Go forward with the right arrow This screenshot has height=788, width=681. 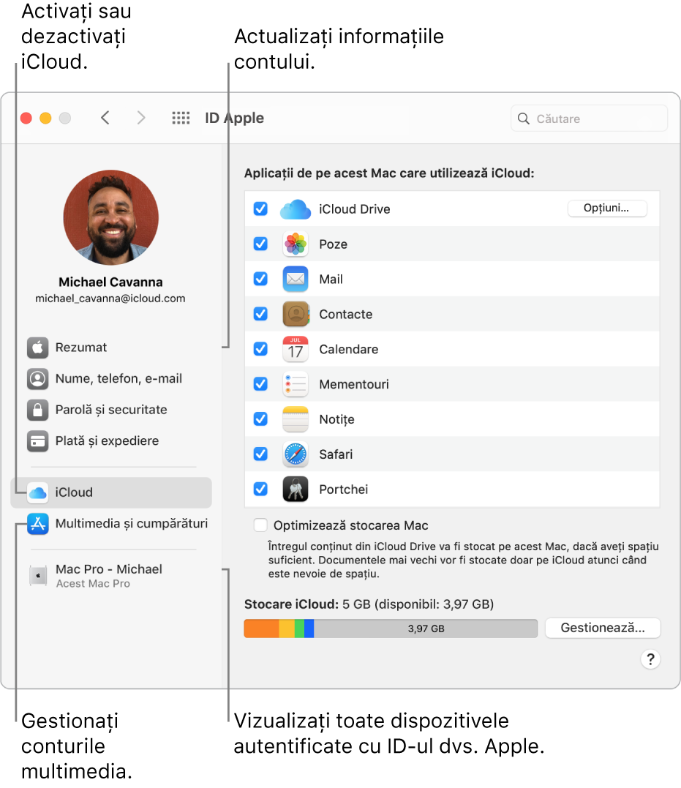pyautogui.click(x=141, y=118)
